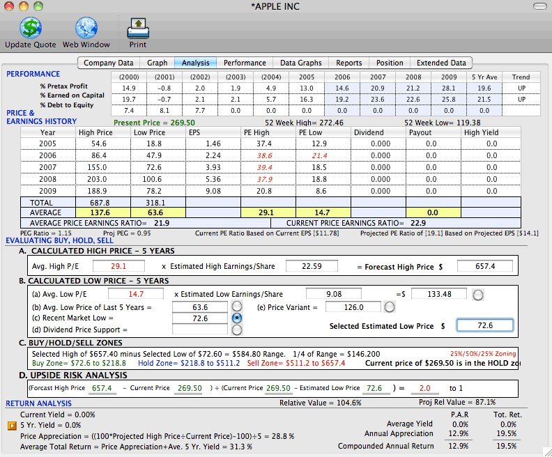Click the average PE Low cell 14.7
The height and width of the screenshot is (457, 552).
323,212
